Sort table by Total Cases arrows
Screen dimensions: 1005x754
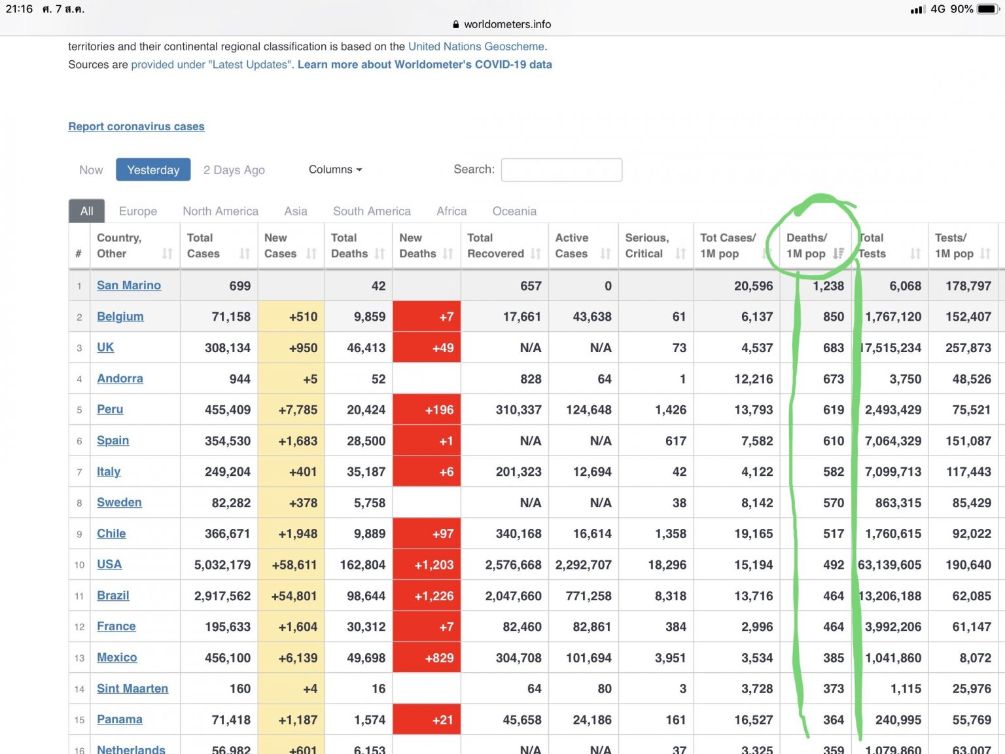(x=245, y=254)
